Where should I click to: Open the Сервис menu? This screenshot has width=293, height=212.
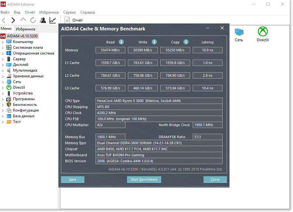69,12
